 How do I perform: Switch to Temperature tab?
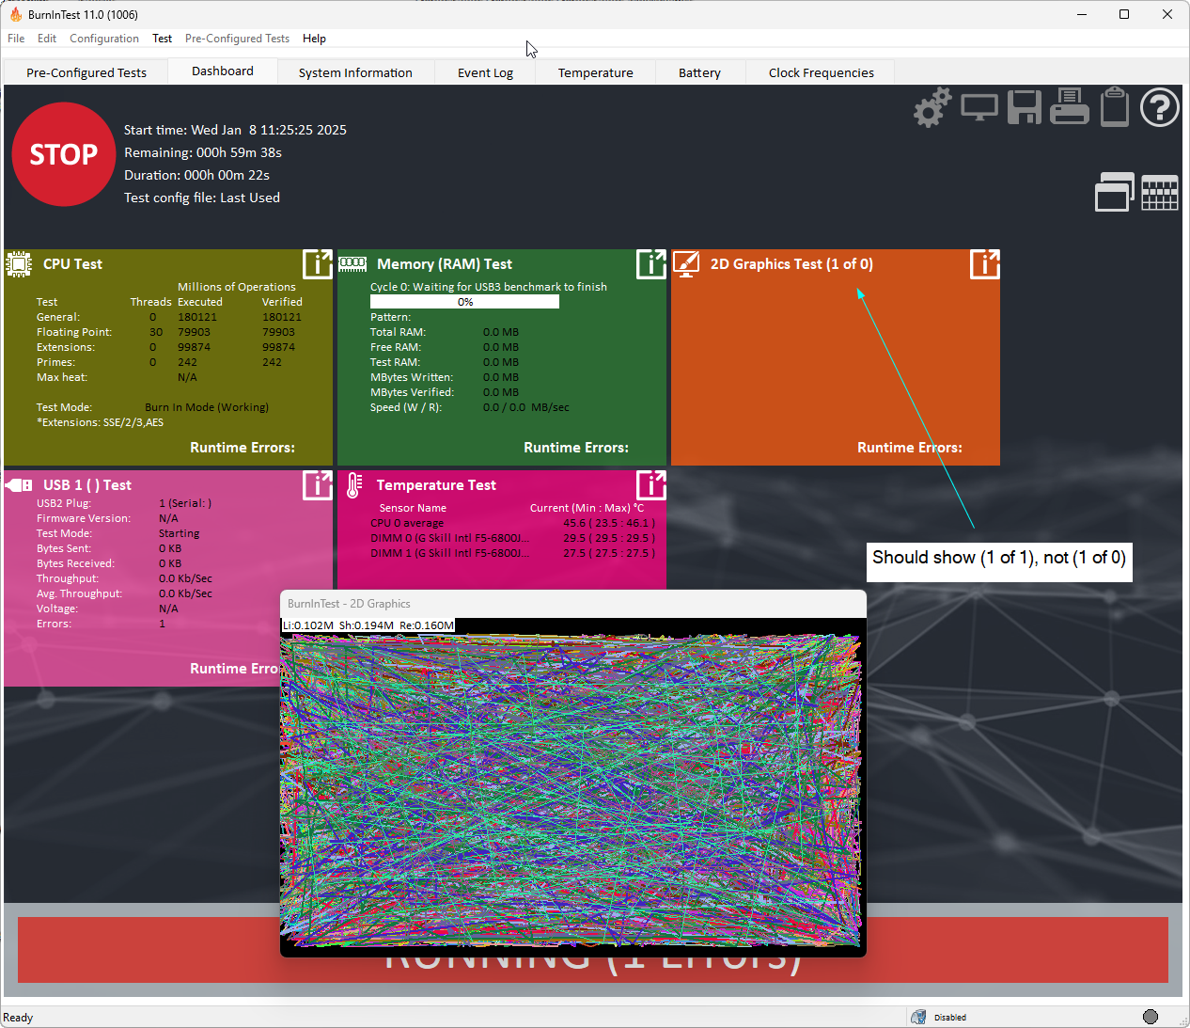pos(596,72)
